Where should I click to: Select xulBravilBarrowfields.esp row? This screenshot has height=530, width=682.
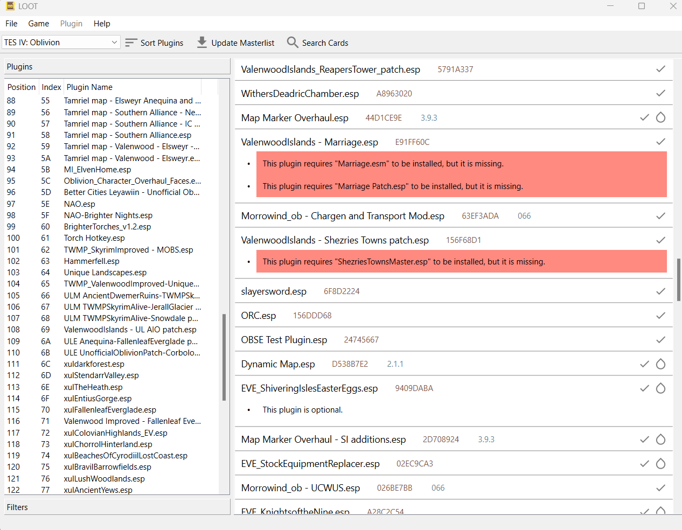point(112,467)
